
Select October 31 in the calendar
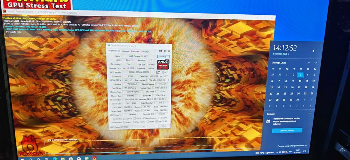pyautogui.click(x=297, y=99)
